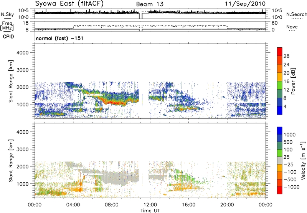Select the "Slant Range [km]" label of power panel

click(11, 82)
